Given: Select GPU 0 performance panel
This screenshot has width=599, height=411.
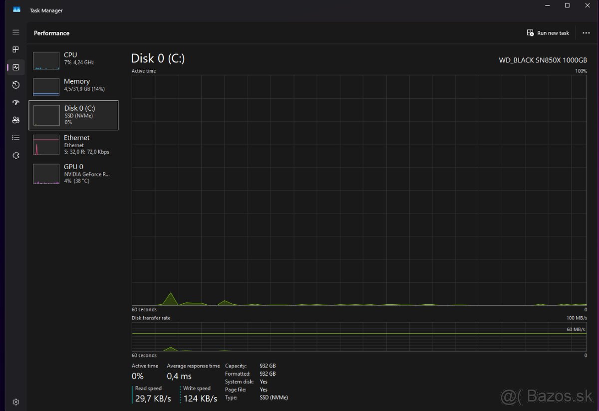Looking at the screenshot, I should 74,173.
